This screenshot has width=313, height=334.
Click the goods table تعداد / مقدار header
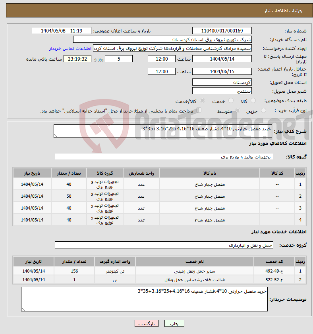click(x=69, y=173)
